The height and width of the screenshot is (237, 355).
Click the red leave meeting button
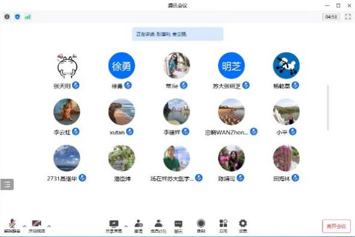click(336, 226)
